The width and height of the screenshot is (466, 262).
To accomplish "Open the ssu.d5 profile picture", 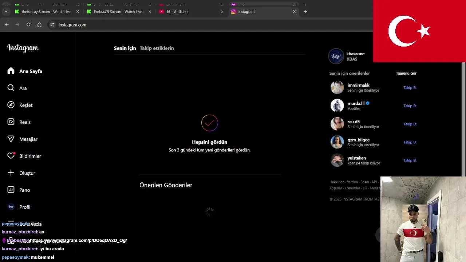I will point(337,124).
